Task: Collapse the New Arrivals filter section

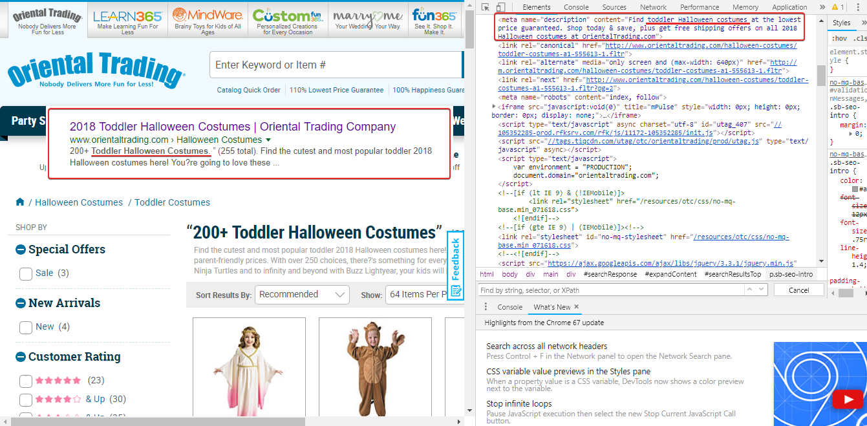Action: click(x=21, y=303)
